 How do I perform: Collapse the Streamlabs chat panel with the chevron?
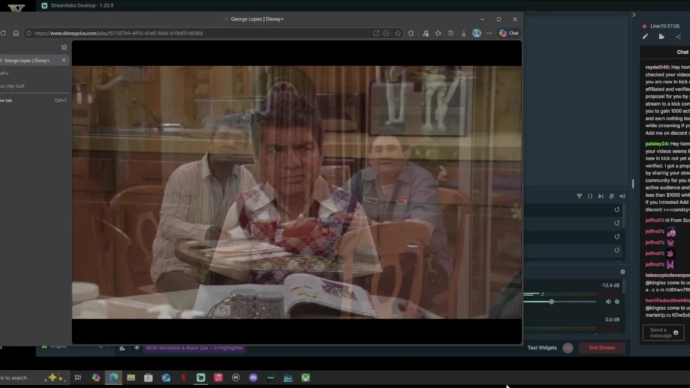coord(634,15)
